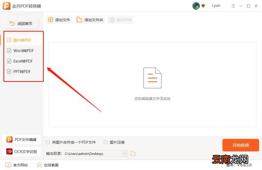Open the user avatar profile
262x170 pixels.
[x=196, y=6]
